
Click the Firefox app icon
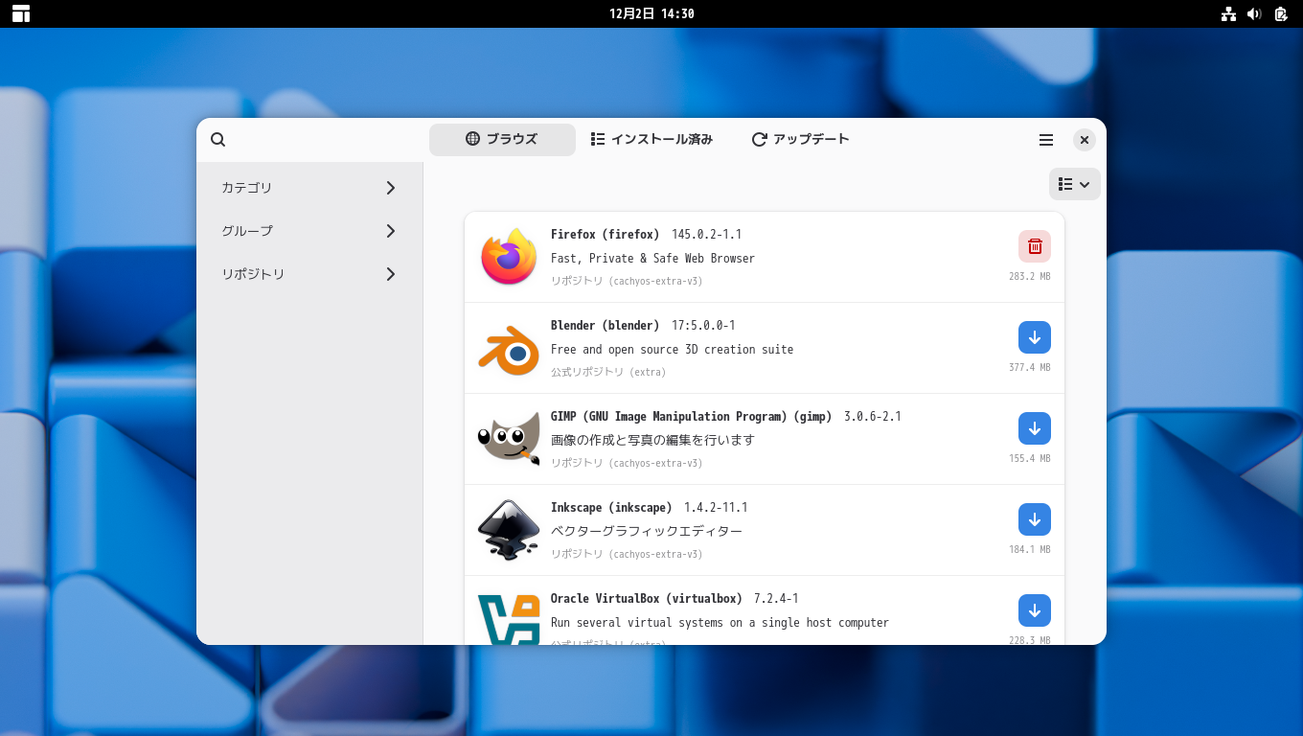(x=509, y=257)
